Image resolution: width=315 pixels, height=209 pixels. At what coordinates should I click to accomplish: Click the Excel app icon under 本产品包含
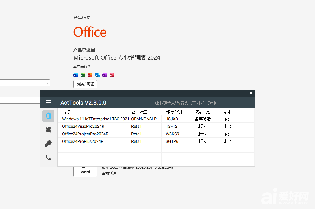coord(83,75)
